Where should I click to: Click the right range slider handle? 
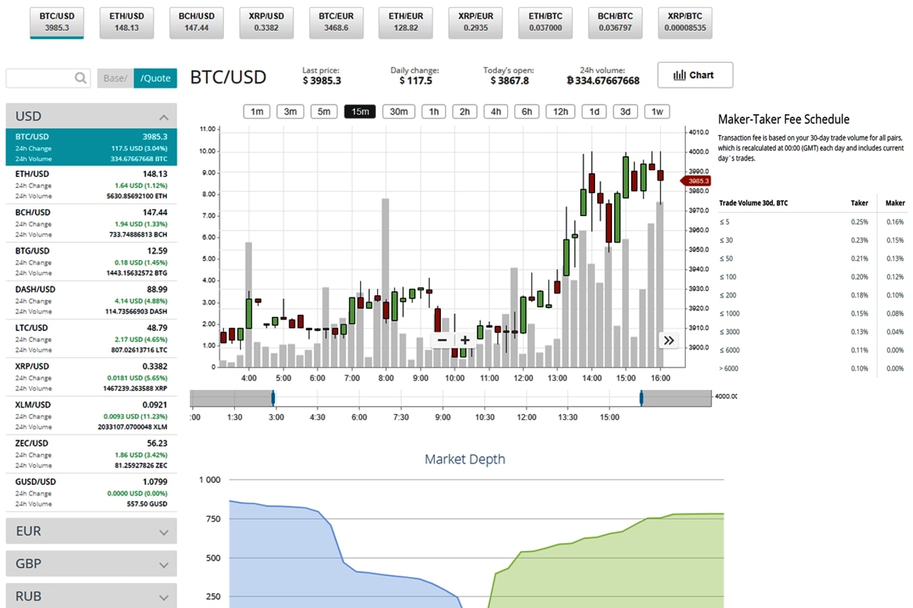(641, 398)
